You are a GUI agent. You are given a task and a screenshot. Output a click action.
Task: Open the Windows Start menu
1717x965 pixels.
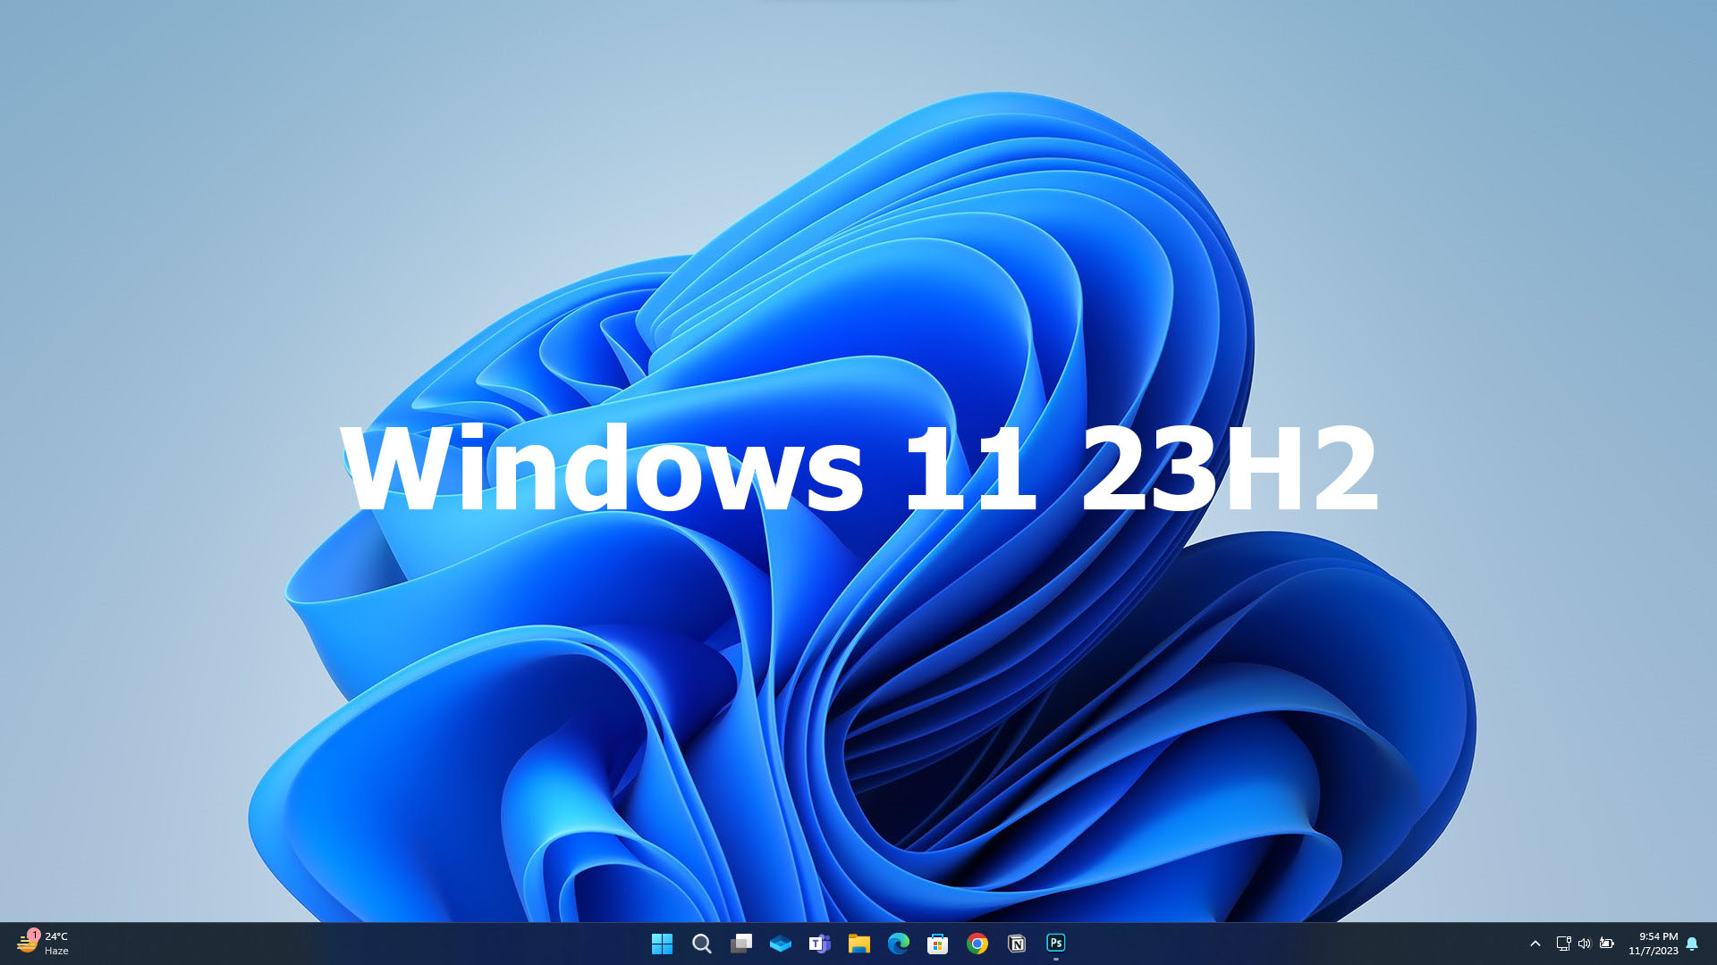(662, 944)
